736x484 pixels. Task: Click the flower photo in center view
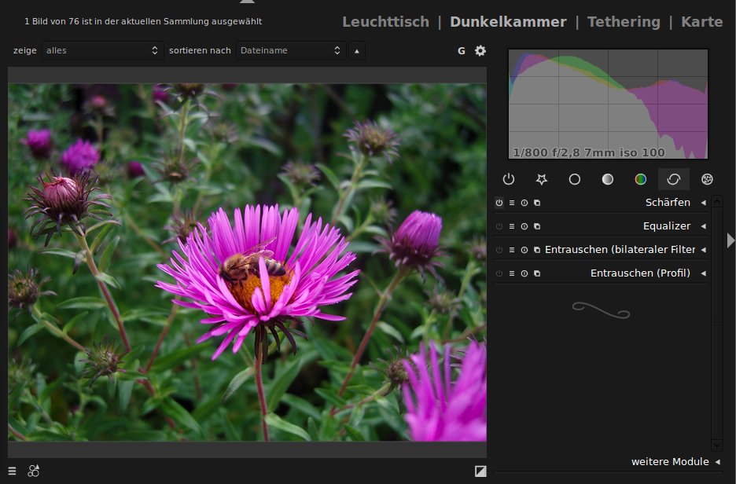[x=248, y=262]
